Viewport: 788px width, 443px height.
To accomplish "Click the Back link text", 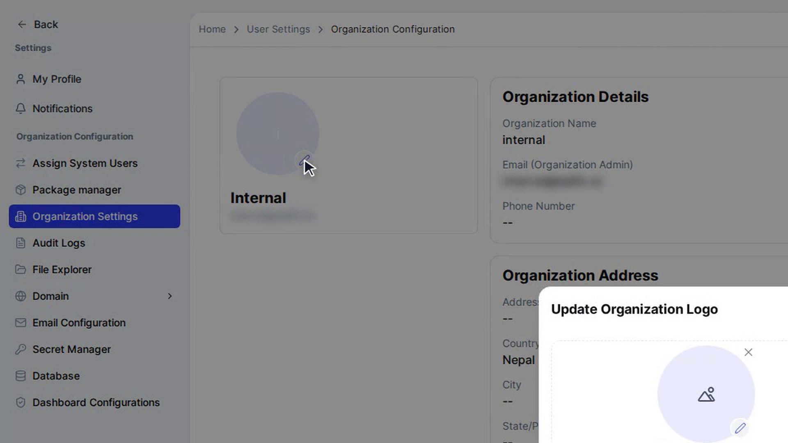I will click(x=46, y=25).
